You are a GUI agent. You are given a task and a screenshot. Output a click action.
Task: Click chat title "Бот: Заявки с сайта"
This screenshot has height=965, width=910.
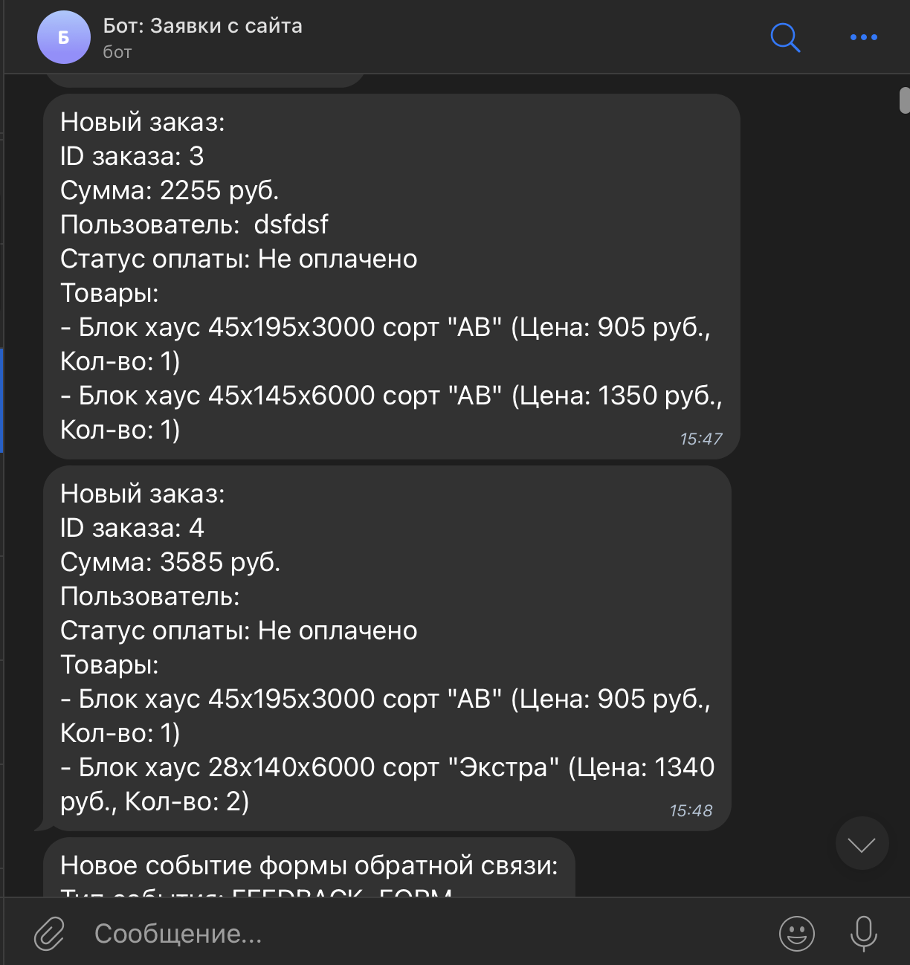pos(202,26)
